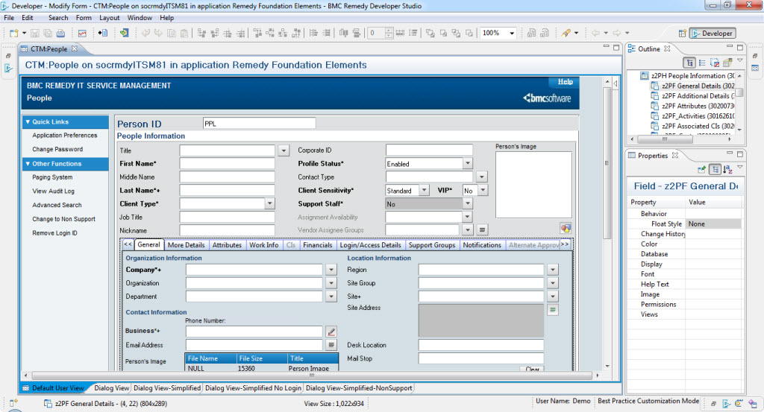Image resolution: width=764 pixels, height=412 pixels.
Task: Switch to the More Details tab
Action: 186,245
